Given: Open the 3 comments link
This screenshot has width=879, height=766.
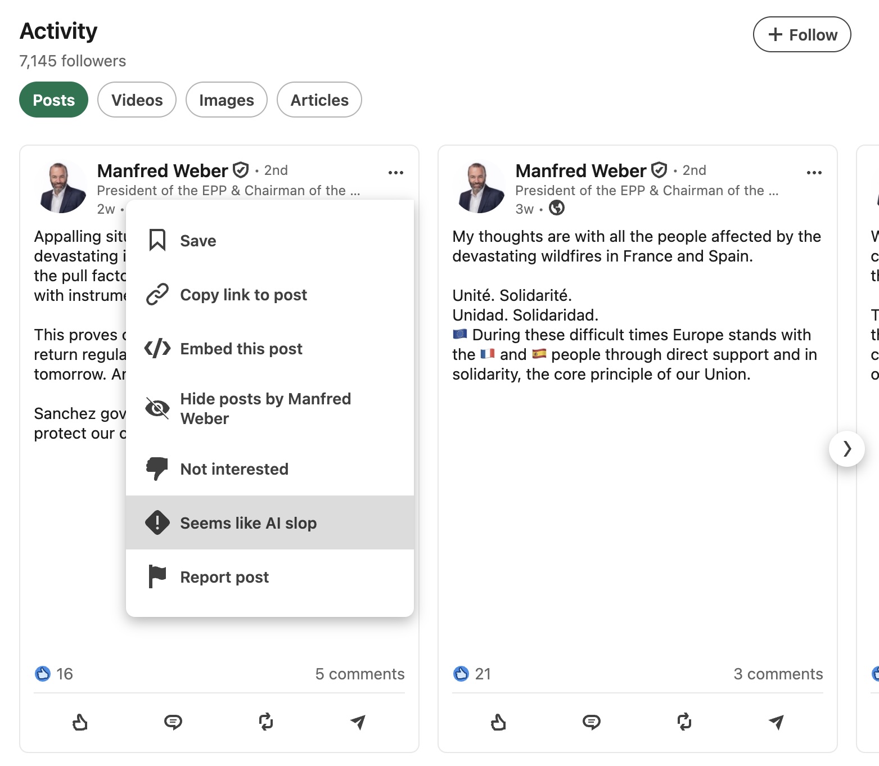Looking at the screenshot, I should (778, 674).
